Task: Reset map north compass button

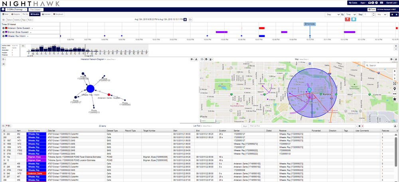Action: [395, 78]
